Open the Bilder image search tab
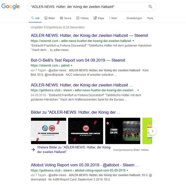Image resolution: width=186 pixels, height=185 pixels. pos(50,18)
